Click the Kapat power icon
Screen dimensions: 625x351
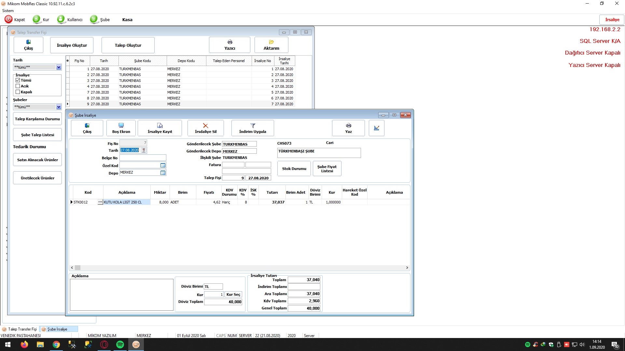pyautogui.click(x=8, y=19)
